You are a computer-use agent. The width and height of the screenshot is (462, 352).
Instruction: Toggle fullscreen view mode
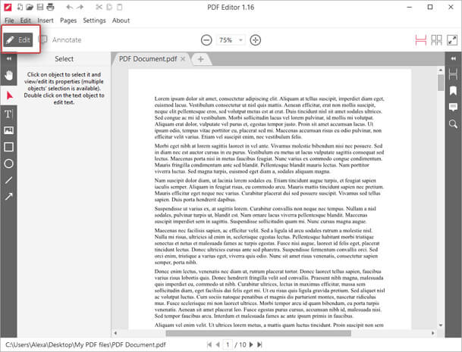click(453, 39)
